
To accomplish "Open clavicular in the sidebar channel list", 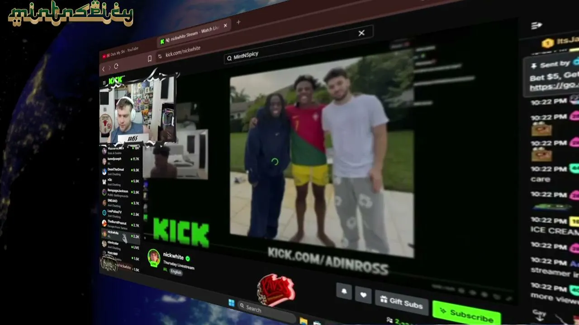I will coord(121,246).
